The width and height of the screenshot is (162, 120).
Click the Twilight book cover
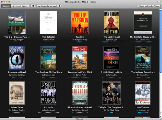click(111, 93)
